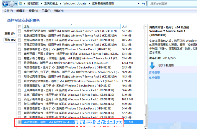Image resolution: width=197 pixels, height=129 pixels.
Task: Click the 发布日期 2011/2/22 text
Action: (163, 58)
